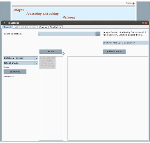150x143 pixels.
Task: Open folder browse button next to search path
Action: point(98,34)
